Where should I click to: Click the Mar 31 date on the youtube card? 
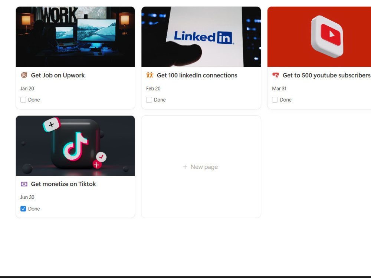click(x=279, y=89)
